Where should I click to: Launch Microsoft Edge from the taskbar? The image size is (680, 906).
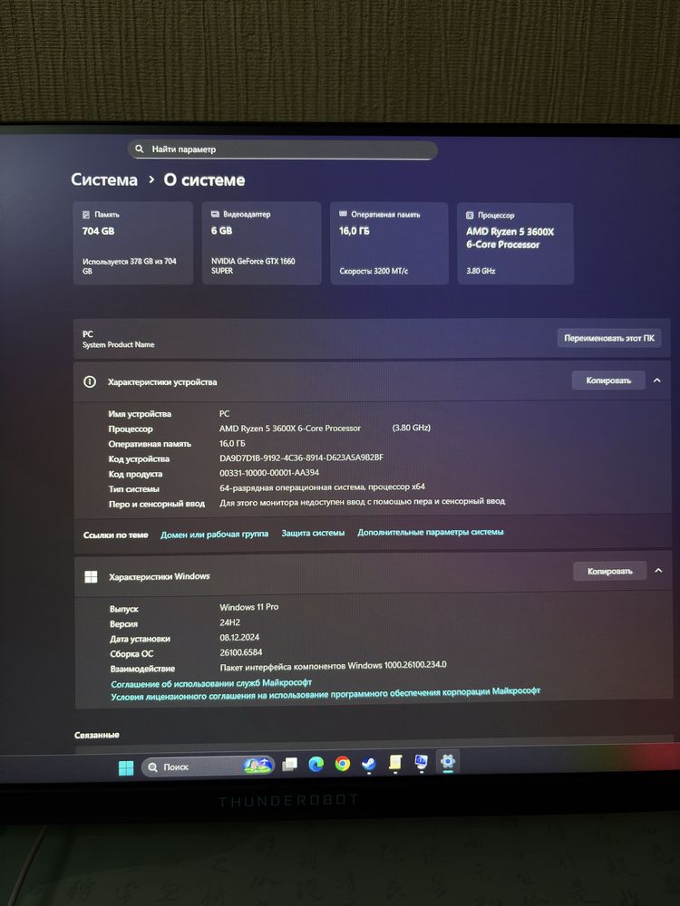point(316,765)
